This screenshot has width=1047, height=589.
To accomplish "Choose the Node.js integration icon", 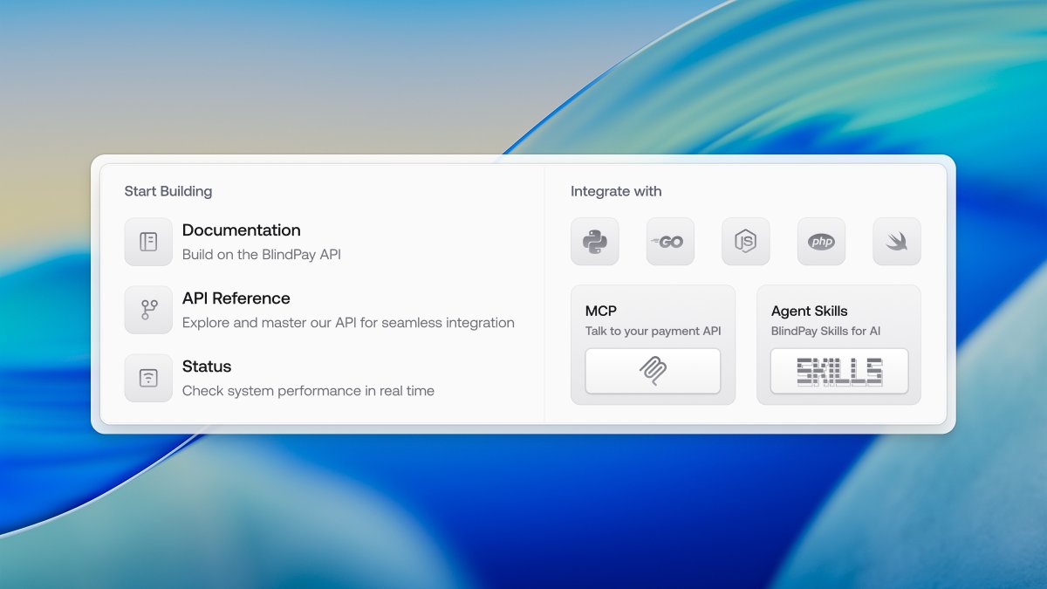I will pos(746,242).
